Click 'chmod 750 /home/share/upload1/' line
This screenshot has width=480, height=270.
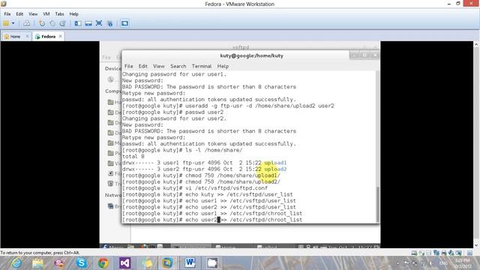tap(201, 175)
